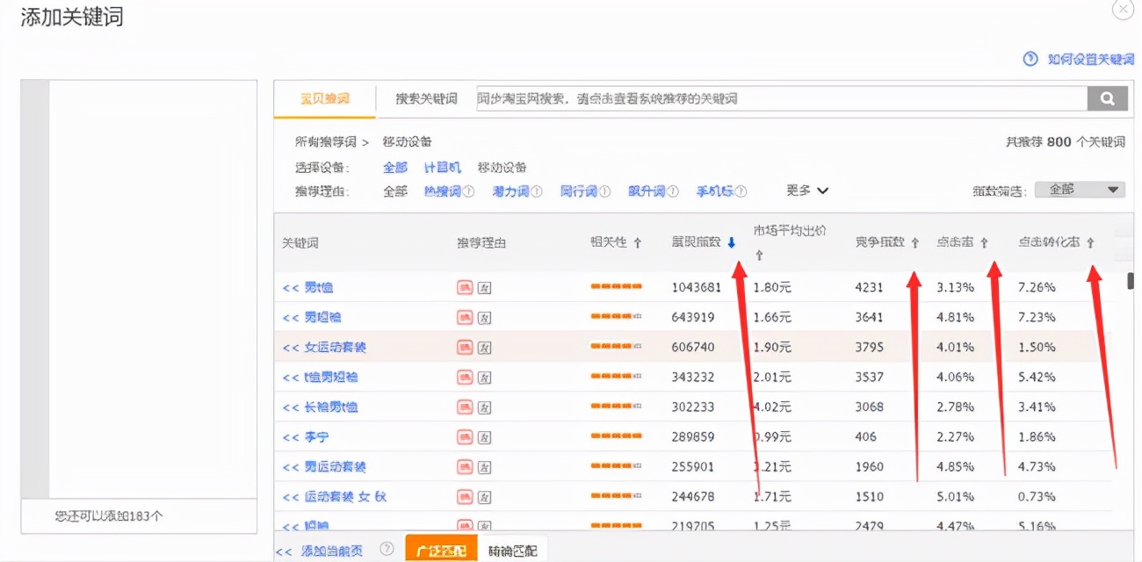Click the 推荐理由 column header

(x=481, y=242)
